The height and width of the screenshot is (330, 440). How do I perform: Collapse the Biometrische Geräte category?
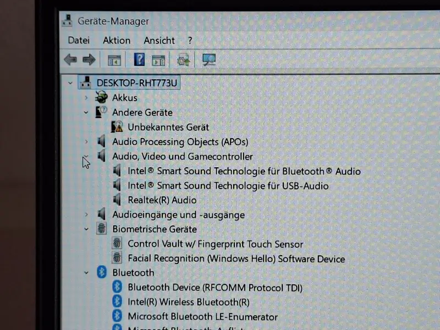click(x=86, y=229)
